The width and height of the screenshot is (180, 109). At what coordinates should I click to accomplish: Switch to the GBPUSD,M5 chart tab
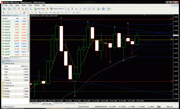point(59,103)
